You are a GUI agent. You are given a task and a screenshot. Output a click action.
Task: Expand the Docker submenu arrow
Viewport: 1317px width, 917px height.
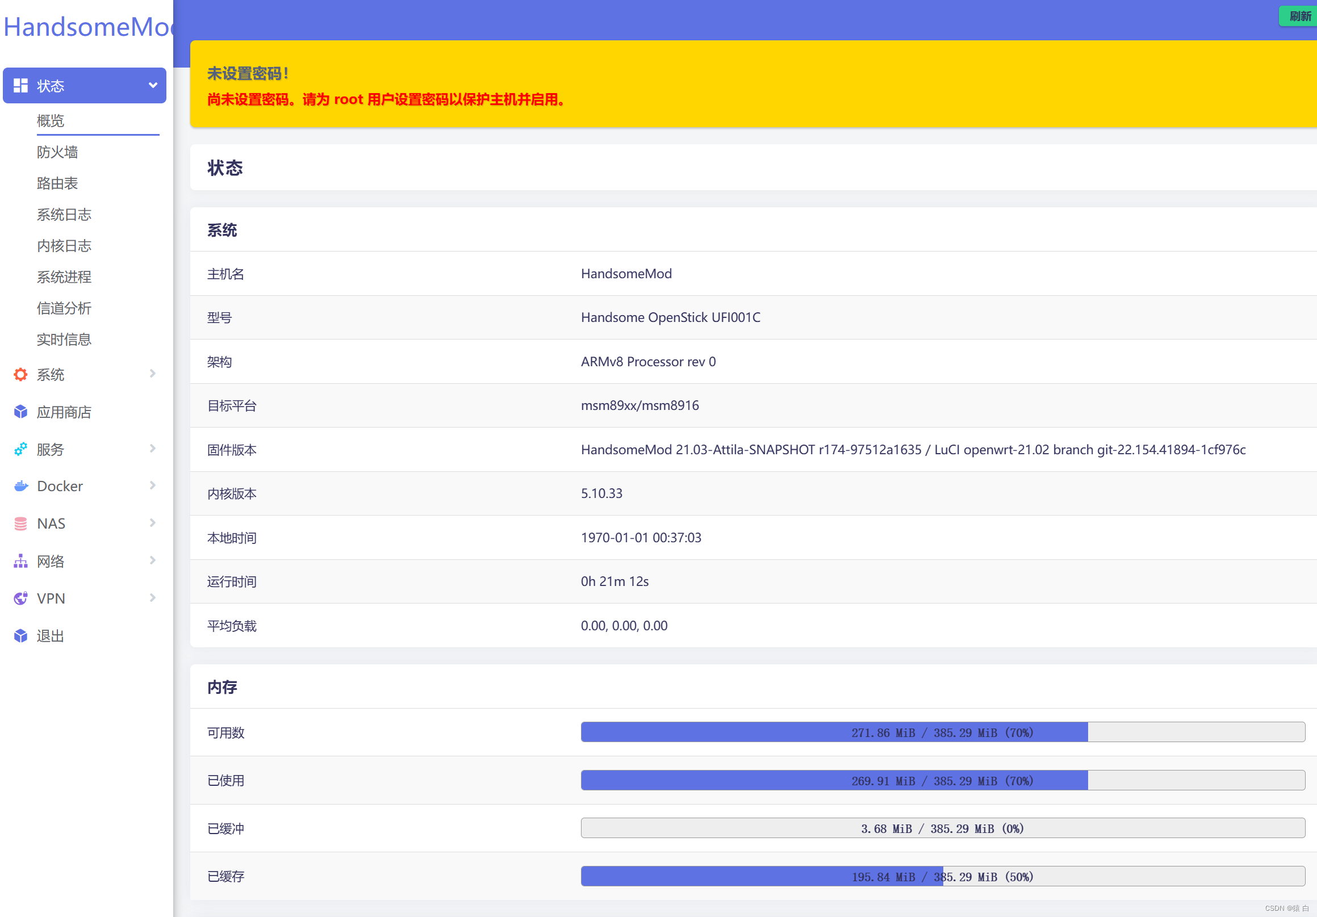(x=153, y=485)
